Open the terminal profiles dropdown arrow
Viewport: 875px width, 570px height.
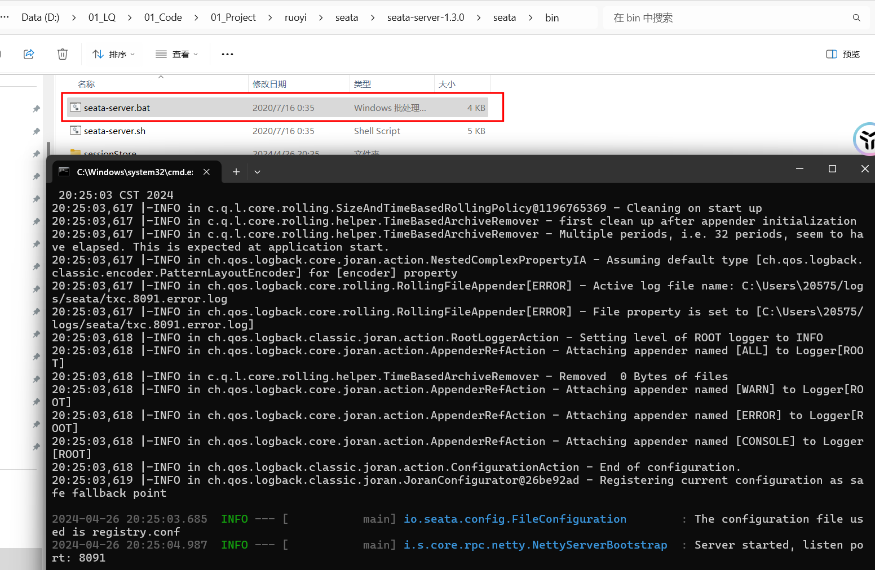coord(257,172)
